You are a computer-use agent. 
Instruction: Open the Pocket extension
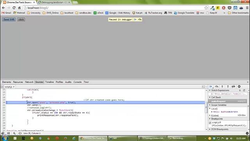[229, 8]
